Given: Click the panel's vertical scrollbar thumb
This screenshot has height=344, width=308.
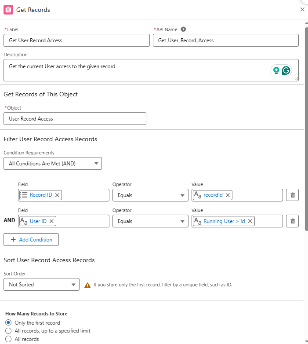Looking at the screenshot, I should point(306,129).
